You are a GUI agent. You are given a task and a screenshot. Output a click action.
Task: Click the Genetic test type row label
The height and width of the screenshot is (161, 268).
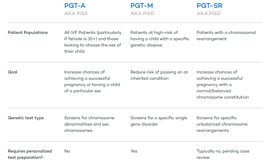26,118
